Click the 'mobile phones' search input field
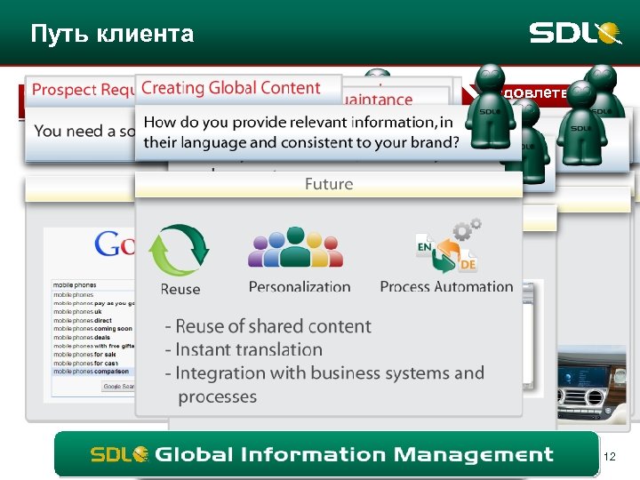This screenshot has height=480, width=640. tap(93, 285)
